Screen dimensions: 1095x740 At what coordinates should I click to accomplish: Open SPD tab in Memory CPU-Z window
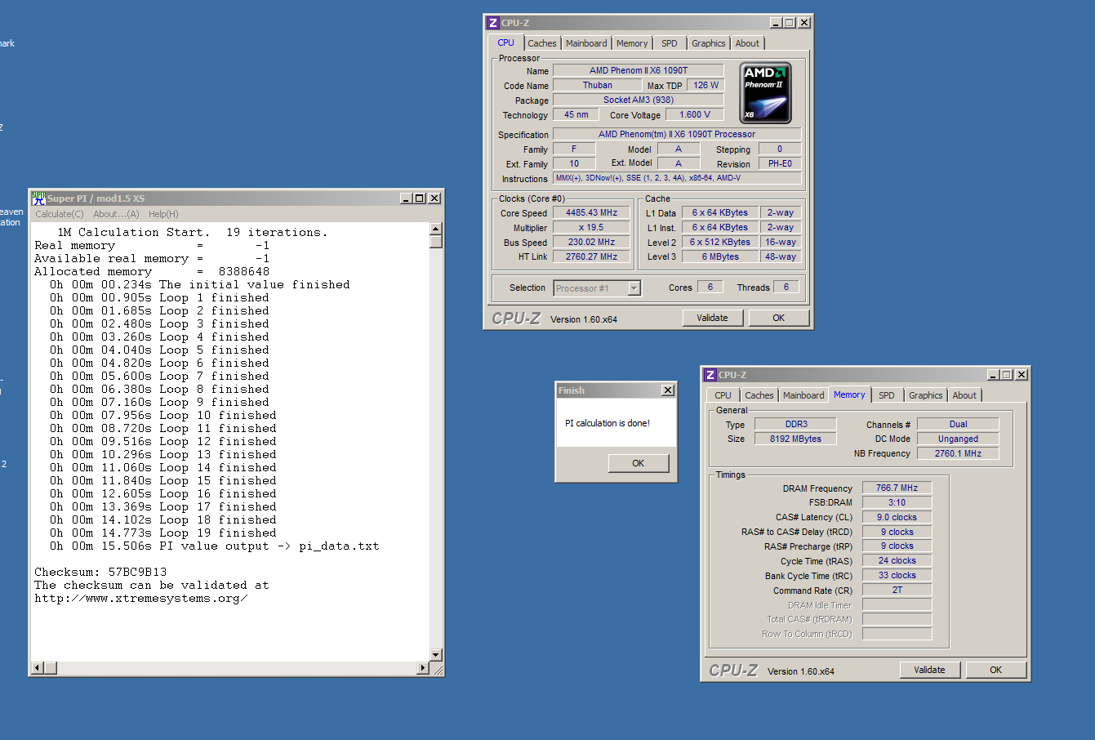887,395
